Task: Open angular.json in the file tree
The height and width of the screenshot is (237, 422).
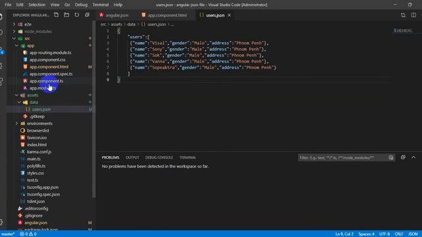Action: tap(36, 223)
